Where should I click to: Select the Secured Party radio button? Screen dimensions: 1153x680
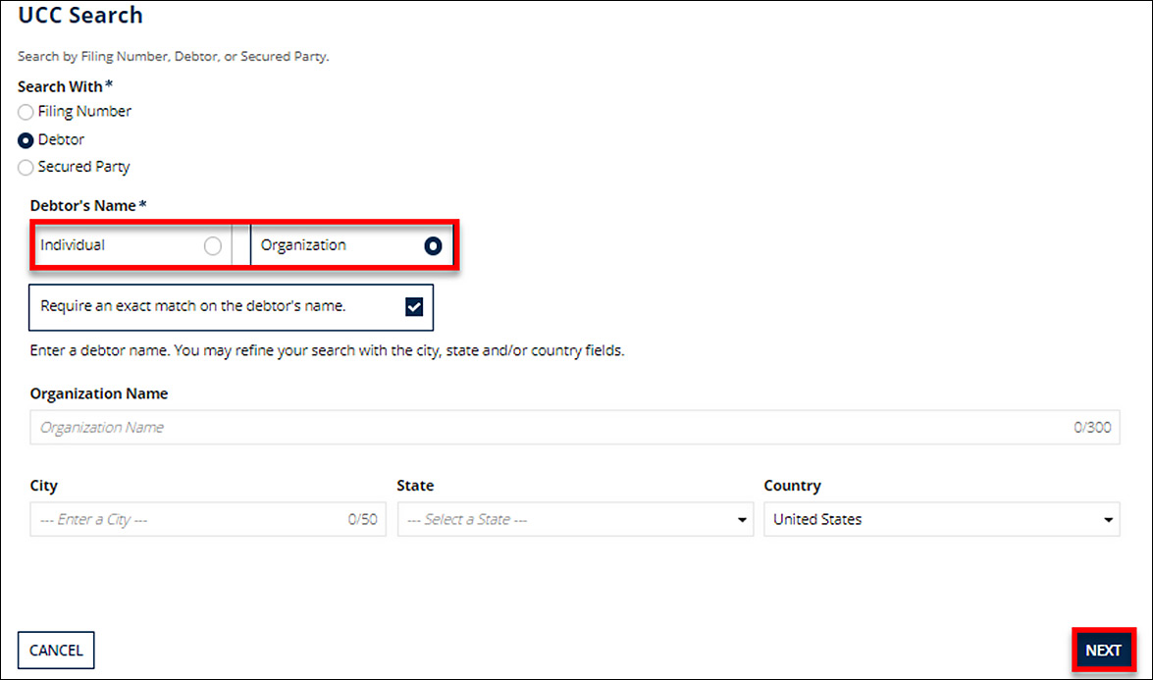tap(26, 168)
